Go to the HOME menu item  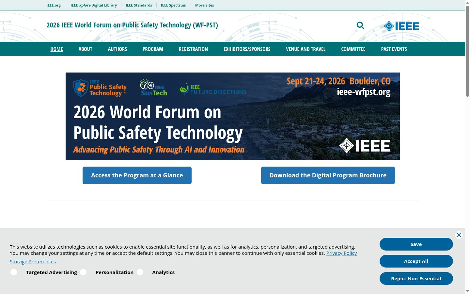pyautogui.click(x=56, y=49)
